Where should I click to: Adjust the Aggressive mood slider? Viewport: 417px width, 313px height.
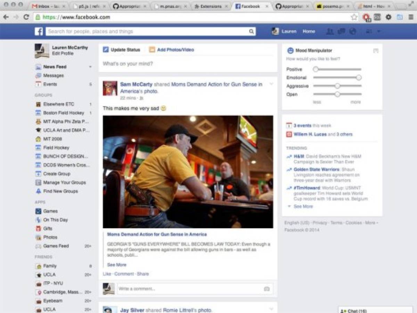tap(337, 86)
